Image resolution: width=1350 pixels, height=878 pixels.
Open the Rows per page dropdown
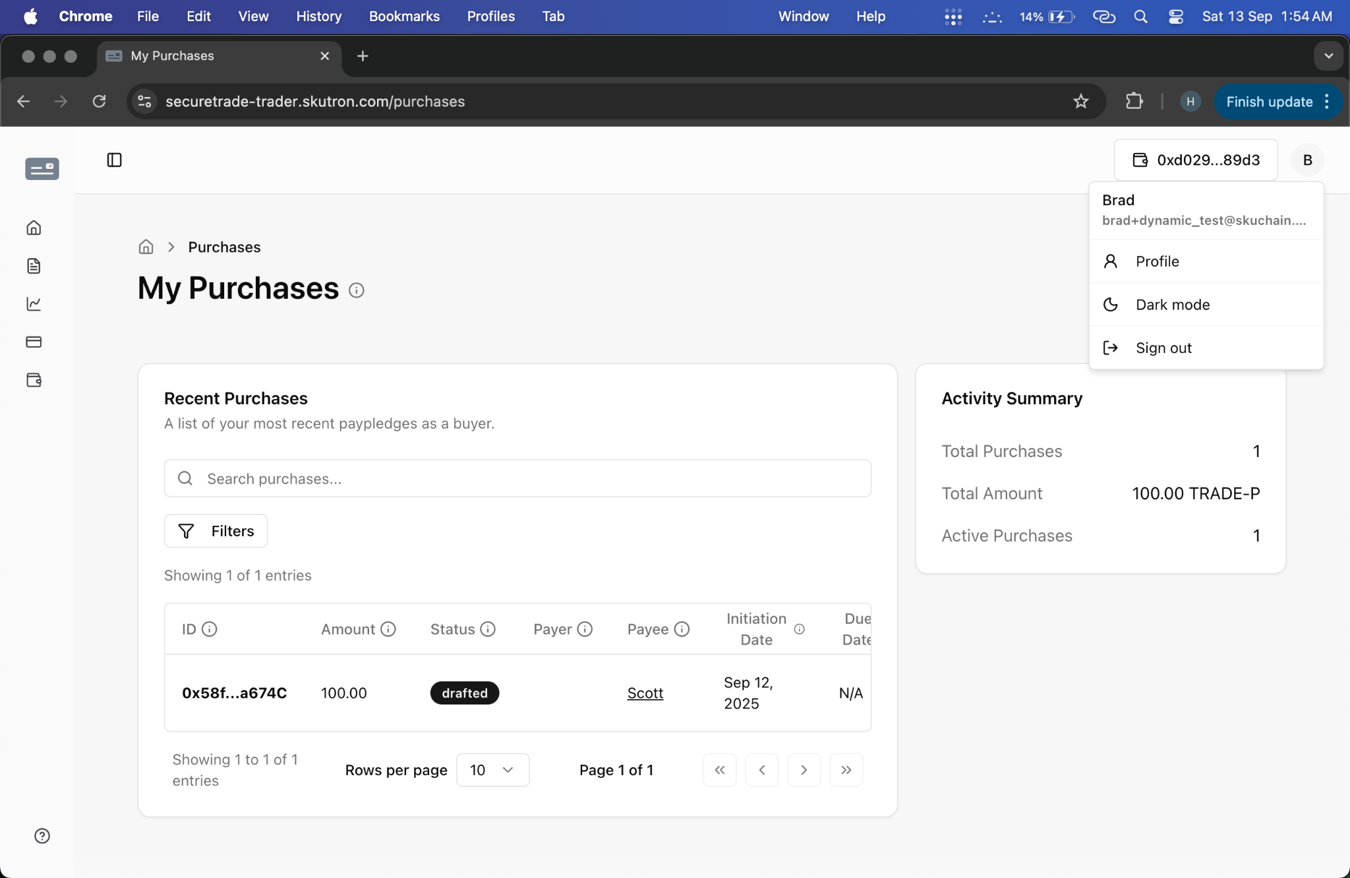[492, 770]
